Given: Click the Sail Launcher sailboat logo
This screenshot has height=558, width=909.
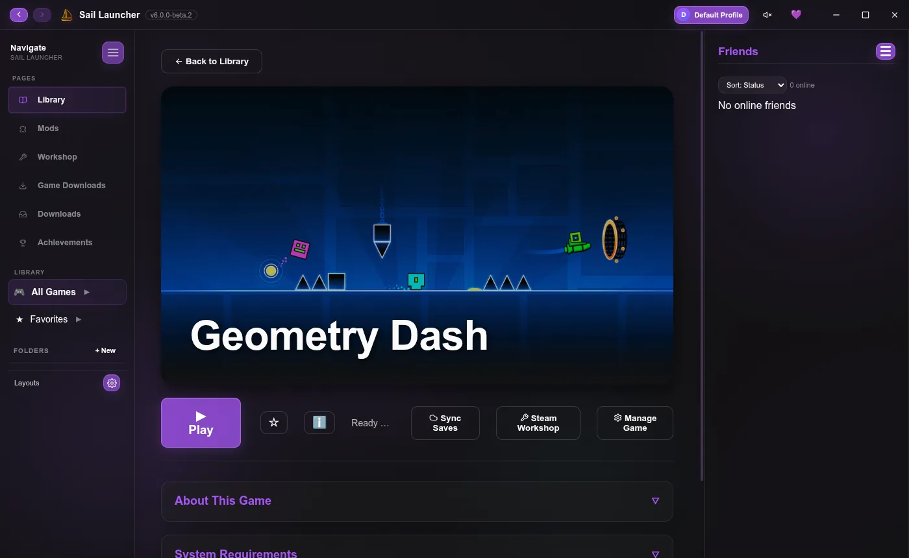Looking at the screenshot, I should pos(66,15).
